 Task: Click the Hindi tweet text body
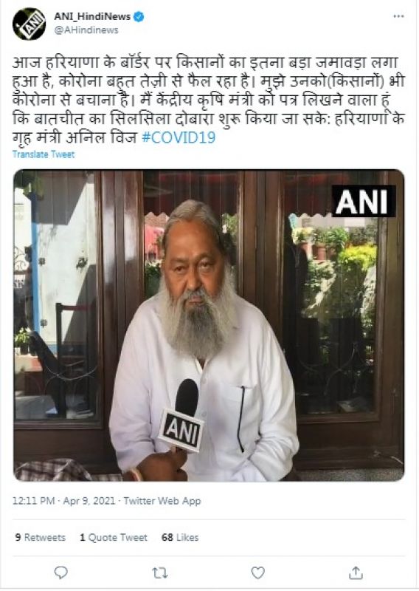coord(209,100)
